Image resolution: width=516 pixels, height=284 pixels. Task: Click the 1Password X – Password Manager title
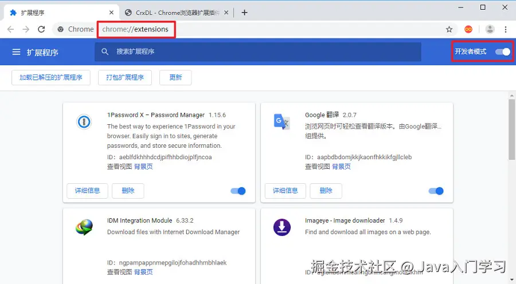155,115
